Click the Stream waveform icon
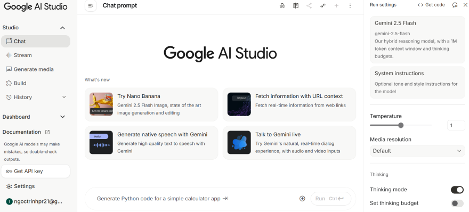Screen dimensions: 469x212 (9, 55)
